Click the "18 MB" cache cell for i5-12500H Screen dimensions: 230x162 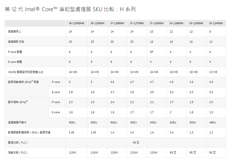pyautogui.click(x=193, y=72)
